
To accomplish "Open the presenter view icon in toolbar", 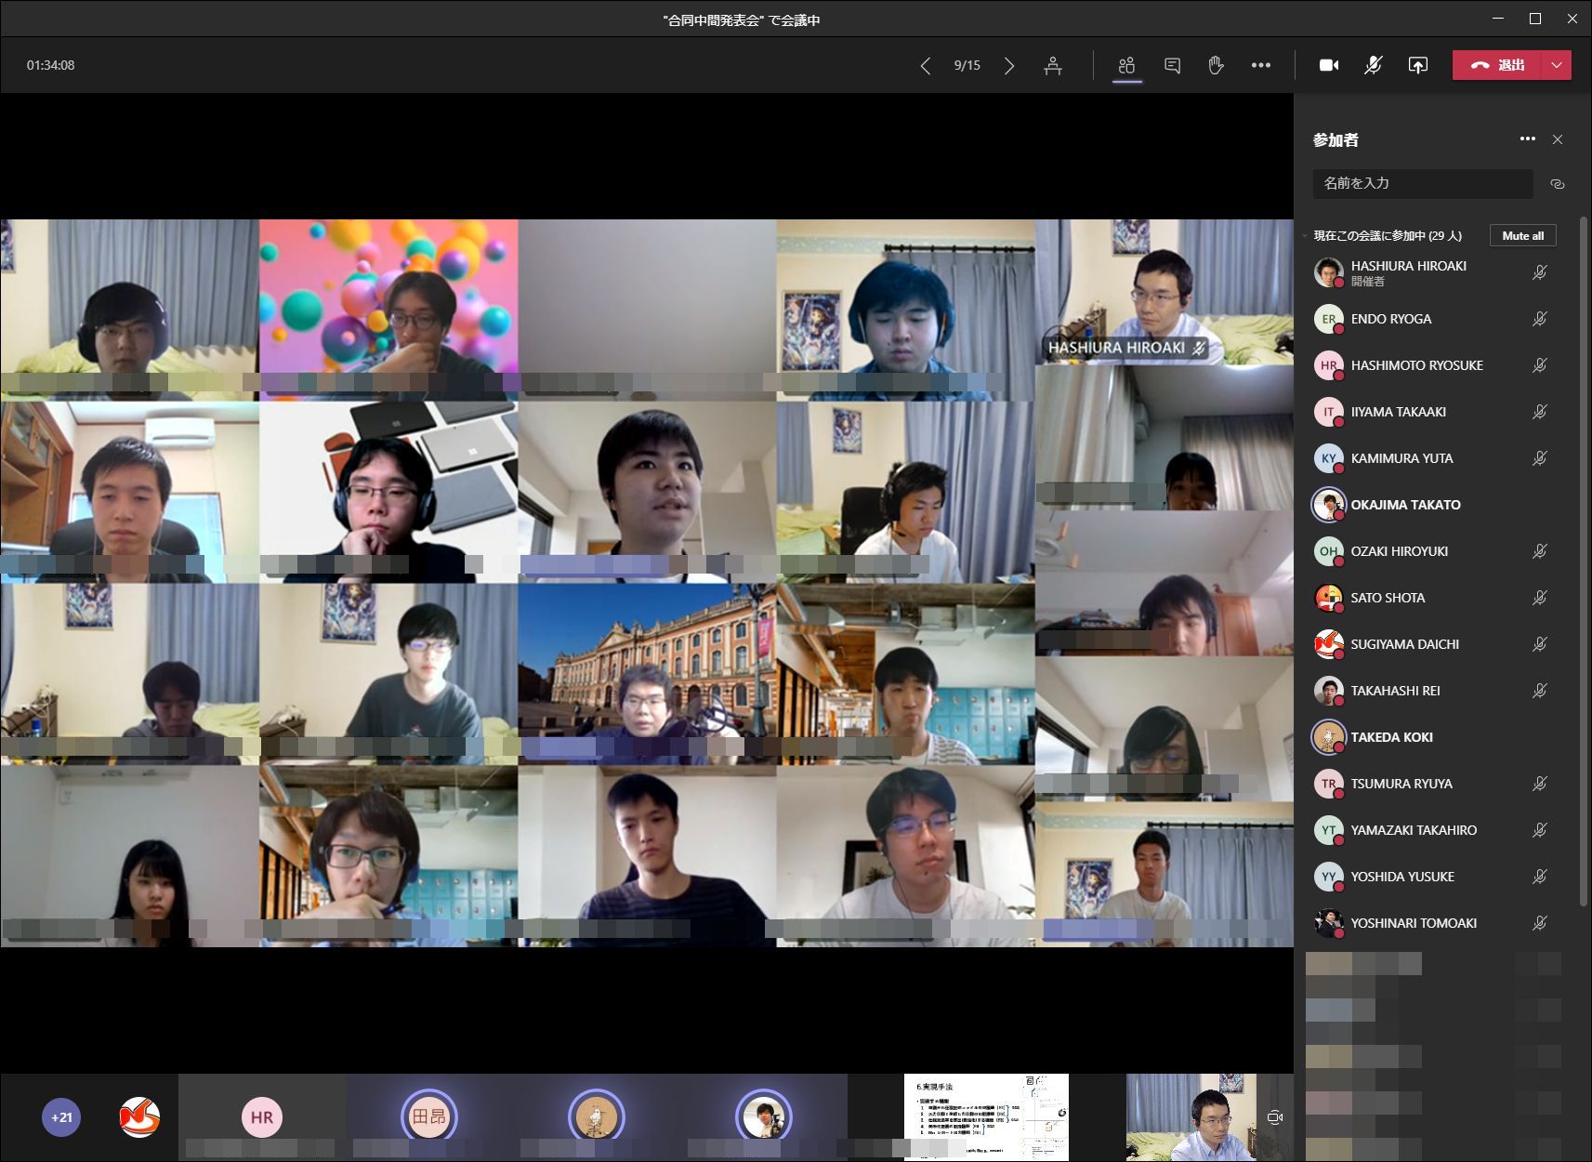I will click(1053, 65).
